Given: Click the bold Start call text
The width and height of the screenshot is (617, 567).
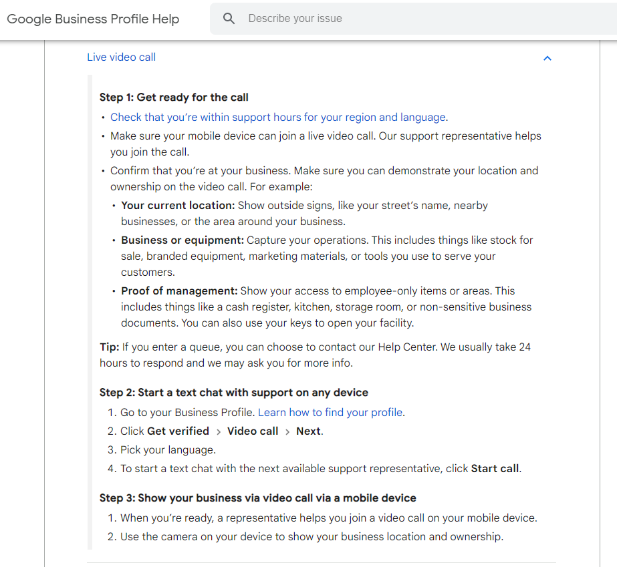Looking at the screenshot, I should tap(495, 469).
